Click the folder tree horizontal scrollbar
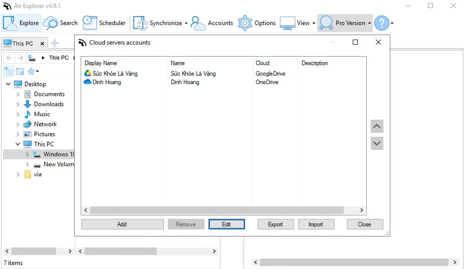The height and width of the screenshot is (269, 464). [x=34, y=251]
